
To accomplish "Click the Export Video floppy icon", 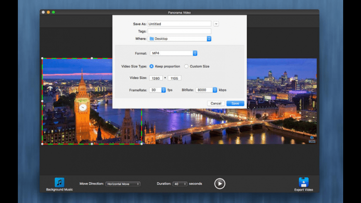I will (x=303, y=182).
